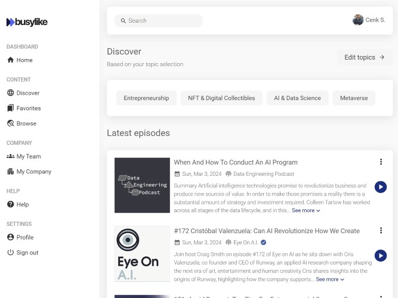This screenshot has height=298, width=398.
Task: Open Home from the sidebar
Action: (x=20, y=60)
